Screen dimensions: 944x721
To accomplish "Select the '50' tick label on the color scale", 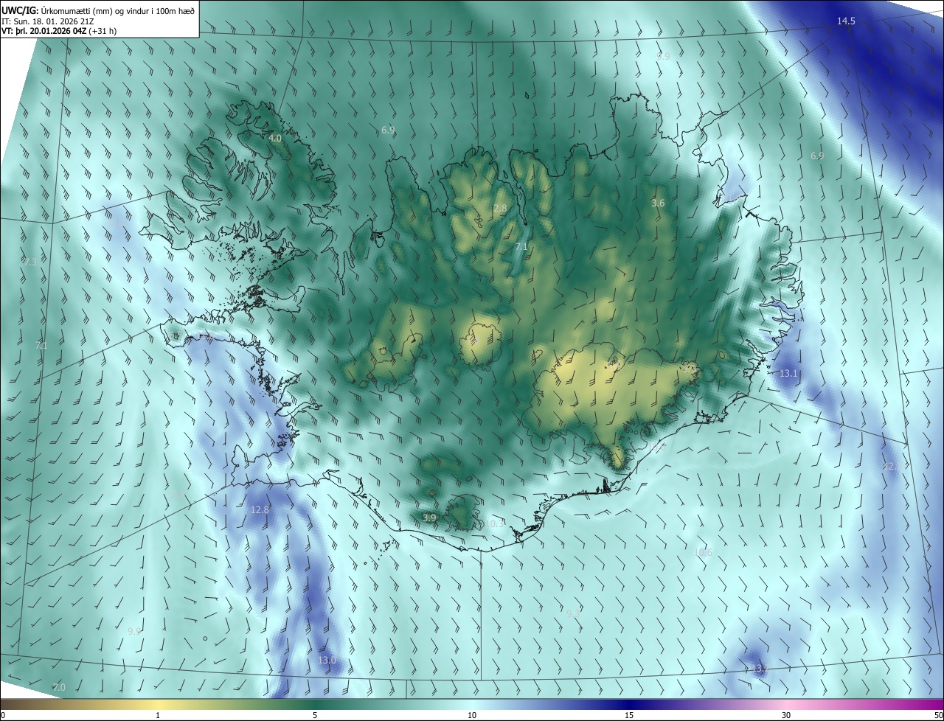I will pyautogui.click(x=938, y=716).
